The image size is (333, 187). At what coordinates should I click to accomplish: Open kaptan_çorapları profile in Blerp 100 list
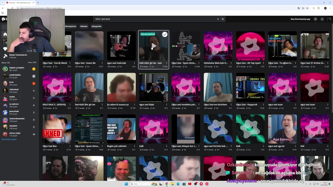coord(17,68)
